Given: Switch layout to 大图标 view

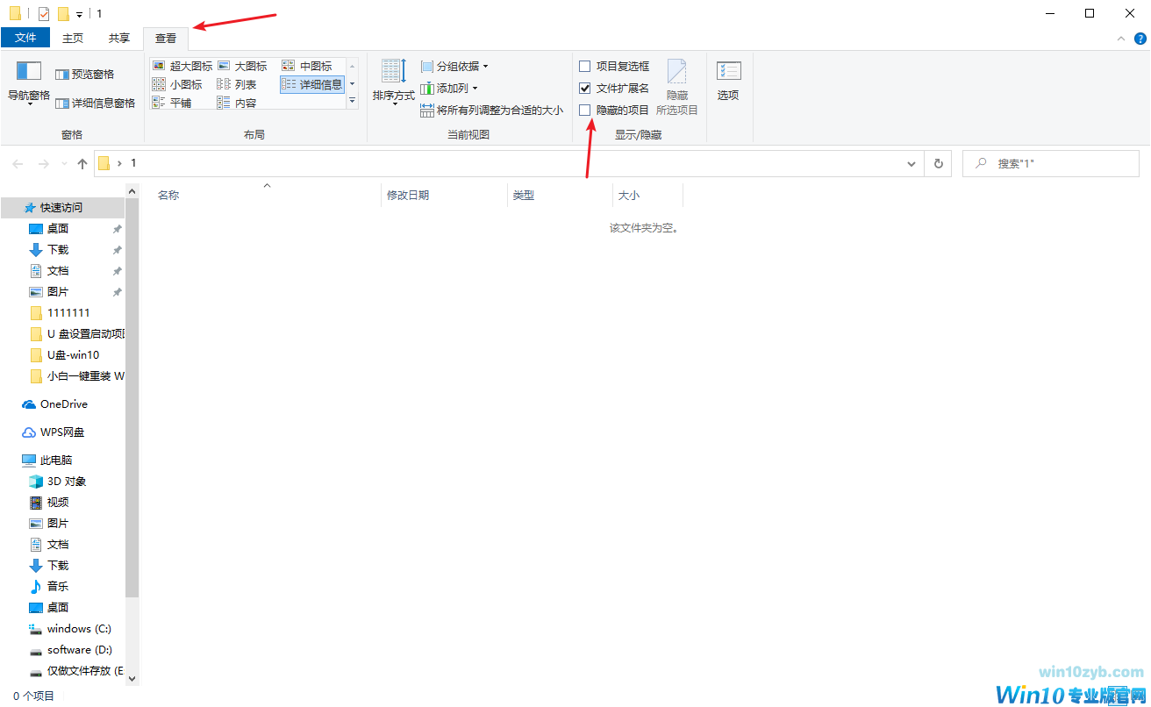Looking at the screenshot, I should 244,65.
